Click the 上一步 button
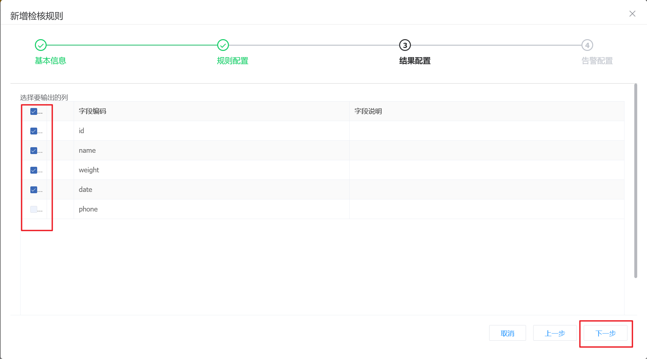 pyautogui.click(x=555, y=333)
